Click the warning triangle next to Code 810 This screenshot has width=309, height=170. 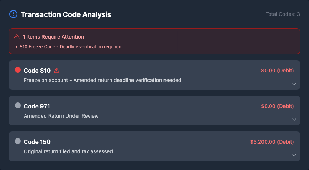(57, 71)
